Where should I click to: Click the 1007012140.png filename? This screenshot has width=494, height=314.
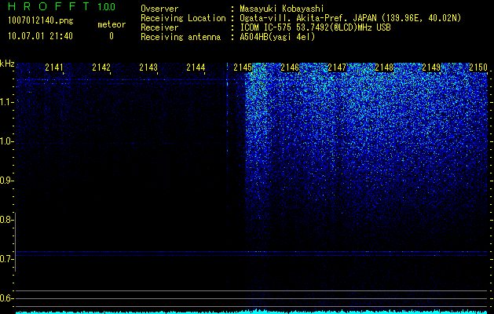(x=41, y=21)
